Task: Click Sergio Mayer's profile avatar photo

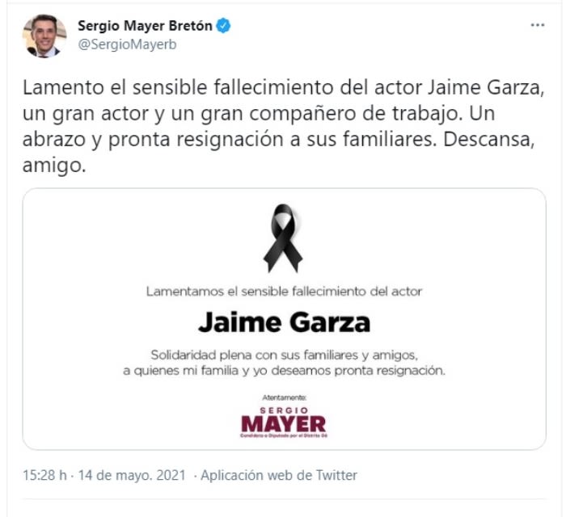Action: click(x=44, y=36)
